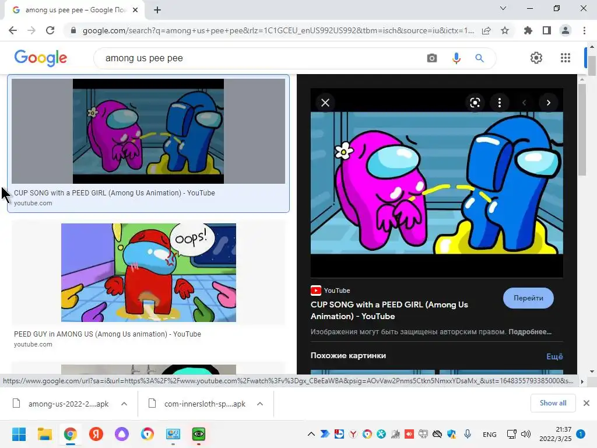Open the new tab plus button
Screen dimensions: 597x448
[x=157, y=10]
